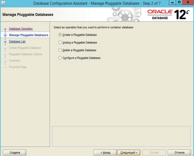Click the Database List step bullet icon

point(5,42)
